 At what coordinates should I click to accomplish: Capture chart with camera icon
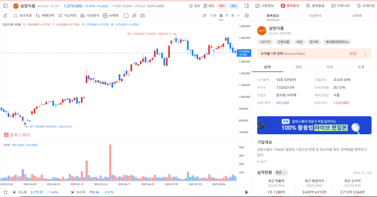click(142, 16)
